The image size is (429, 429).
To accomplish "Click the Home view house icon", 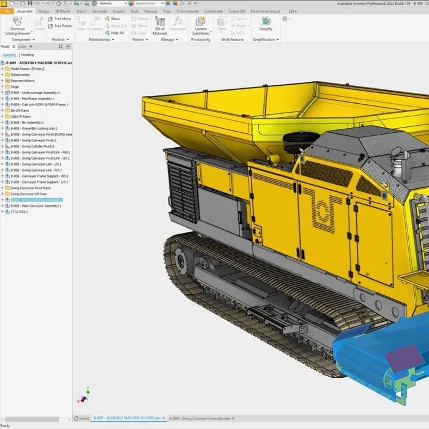I will 58,3.
